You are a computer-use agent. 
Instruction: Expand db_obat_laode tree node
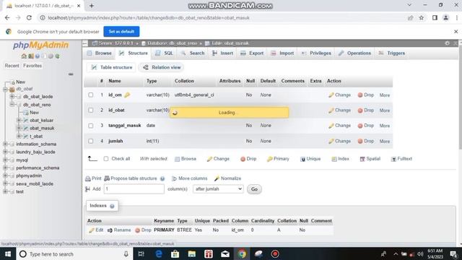(12, 96)
